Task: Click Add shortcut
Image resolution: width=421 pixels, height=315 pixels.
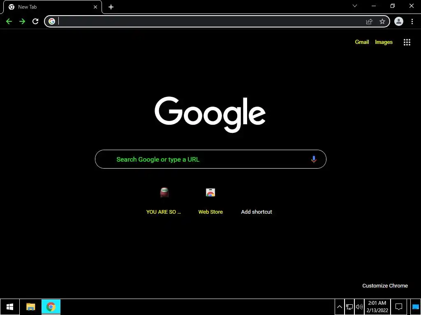Action: click(x=257, y=212)
